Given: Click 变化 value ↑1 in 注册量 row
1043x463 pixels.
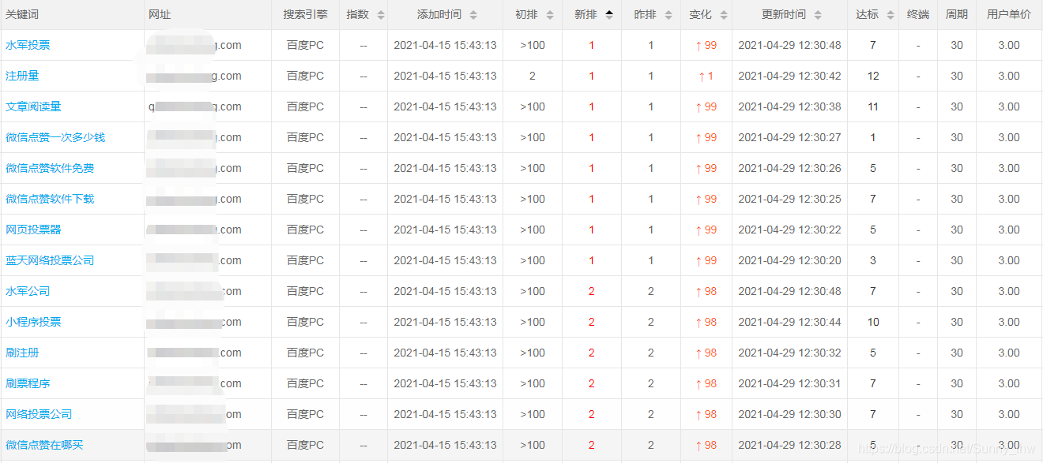Looking at the screenshot, I should coord(706,77).
